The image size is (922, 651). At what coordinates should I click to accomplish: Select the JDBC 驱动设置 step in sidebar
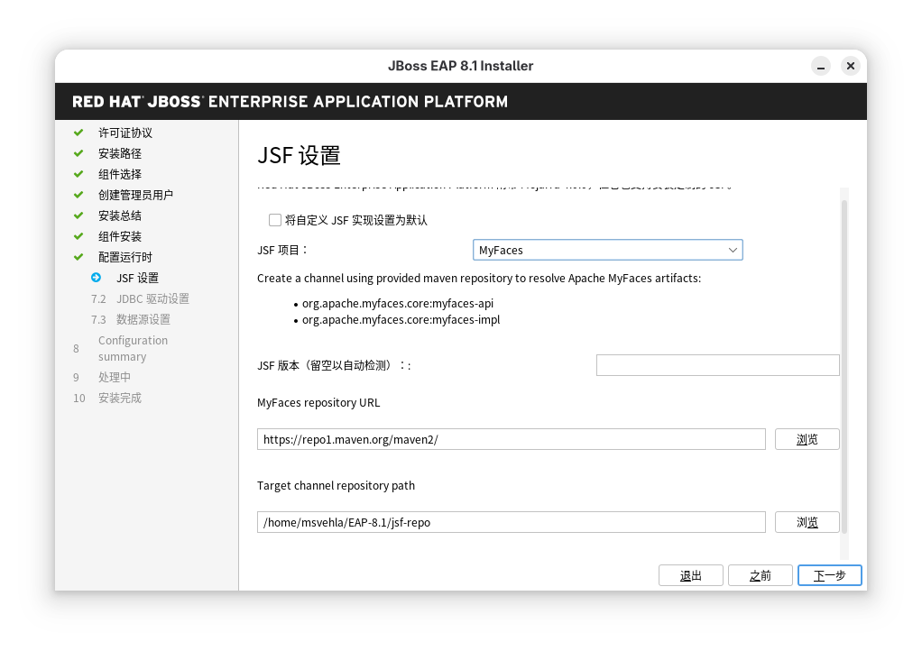click(152, 298)
